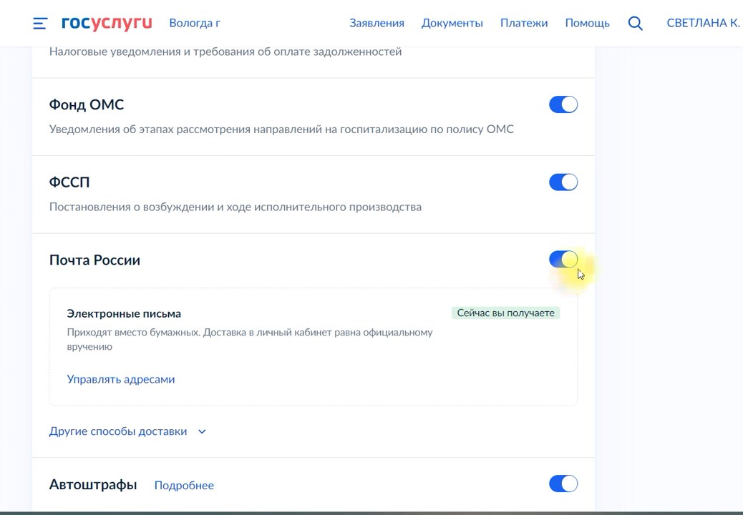Navigate to Платежи section
The width and height of the screenshot is (743, 515).
pos(523,23)
